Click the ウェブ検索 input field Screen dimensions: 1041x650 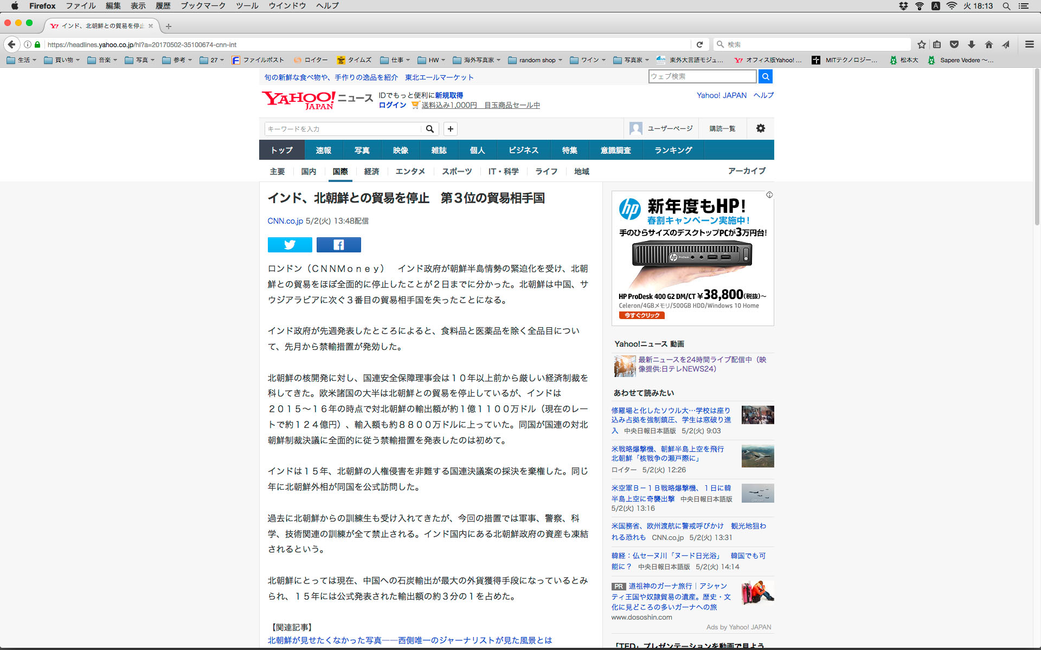(x=702, y=76)
